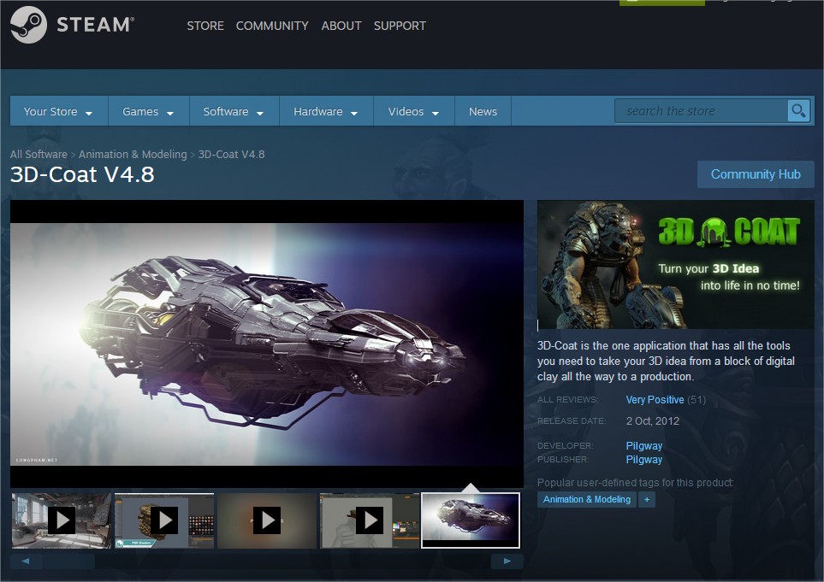Open the SUPPORT top menu item
824x582 pixels.
400,26
